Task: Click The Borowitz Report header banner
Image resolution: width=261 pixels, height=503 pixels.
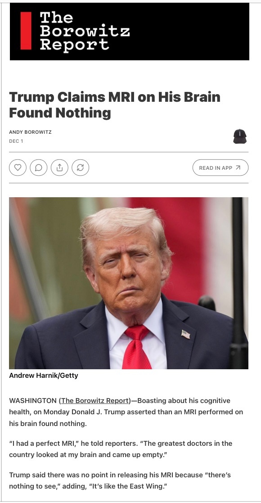Action: pos(130,31)
